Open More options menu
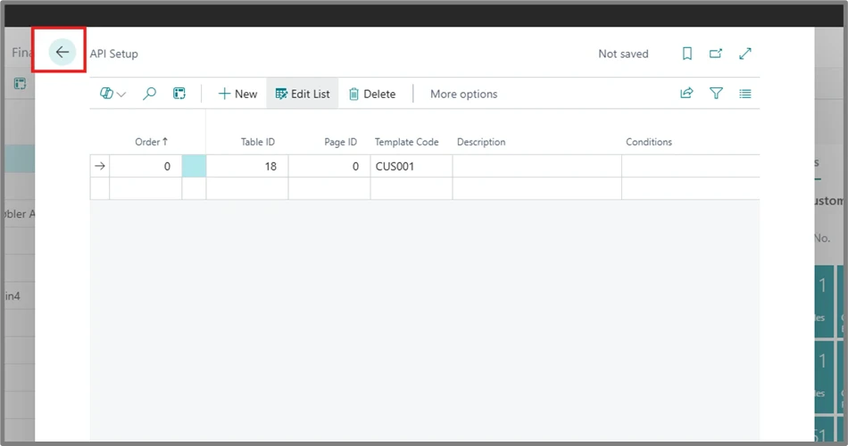 pyautogui.click(x=463, y=94)
